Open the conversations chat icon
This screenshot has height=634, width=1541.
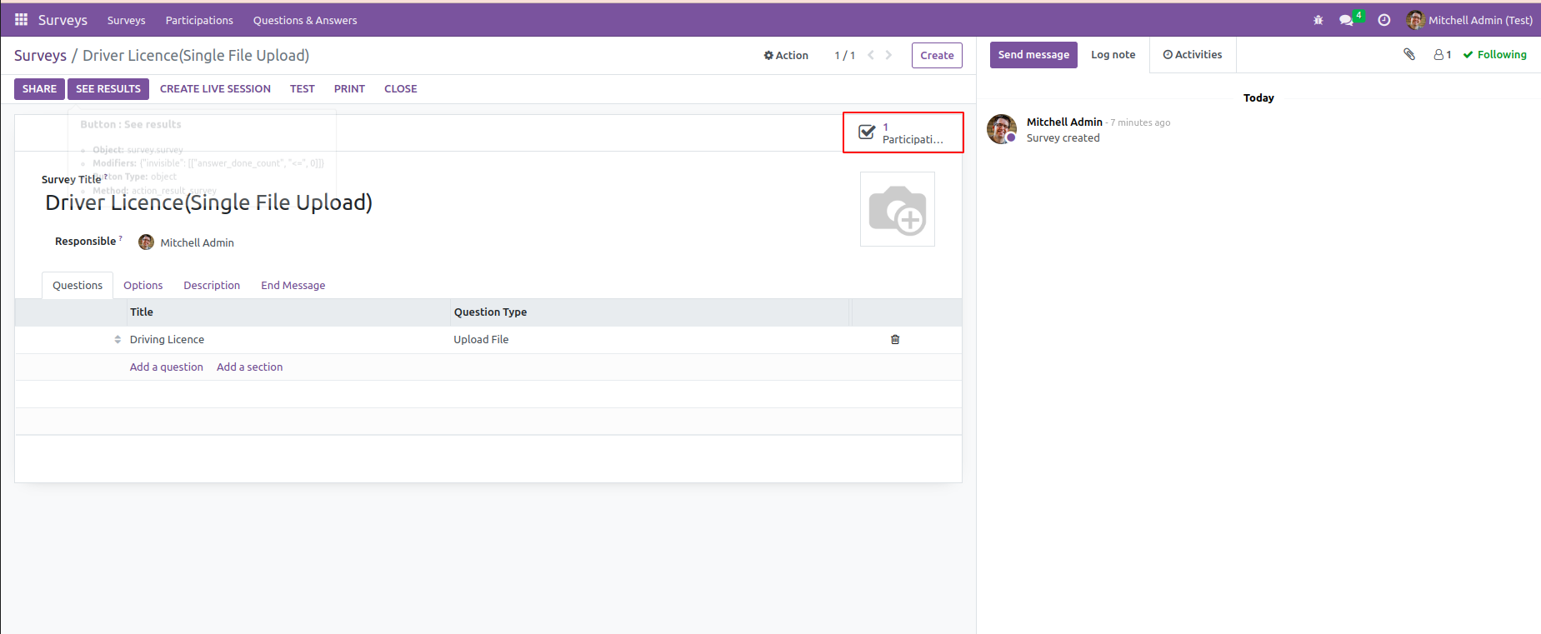coord(1346,20)
